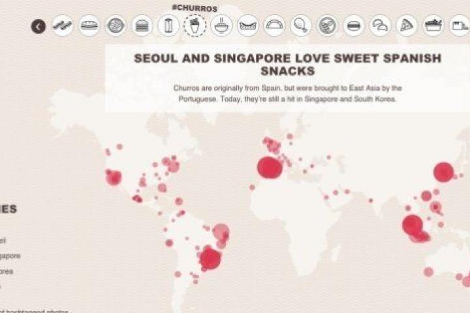
Task: Select the hot dog icon
Action: [x=248, y=26]
